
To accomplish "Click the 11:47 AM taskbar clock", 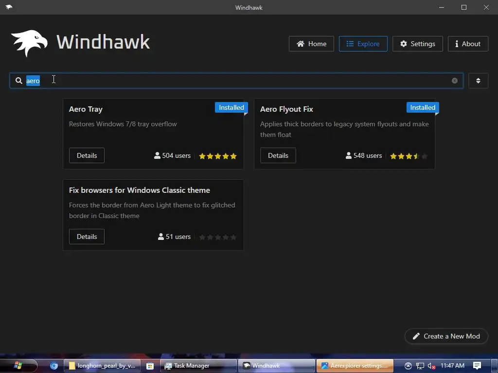I will pyautogui.click(x=452, y=366).
